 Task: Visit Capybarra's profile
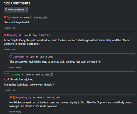19,57
